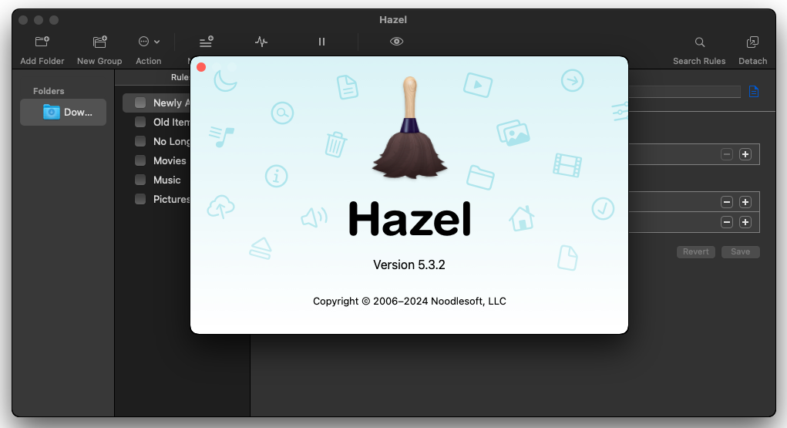
Task: Check the Pictures rule checkbox
Action: pos(140,199)
